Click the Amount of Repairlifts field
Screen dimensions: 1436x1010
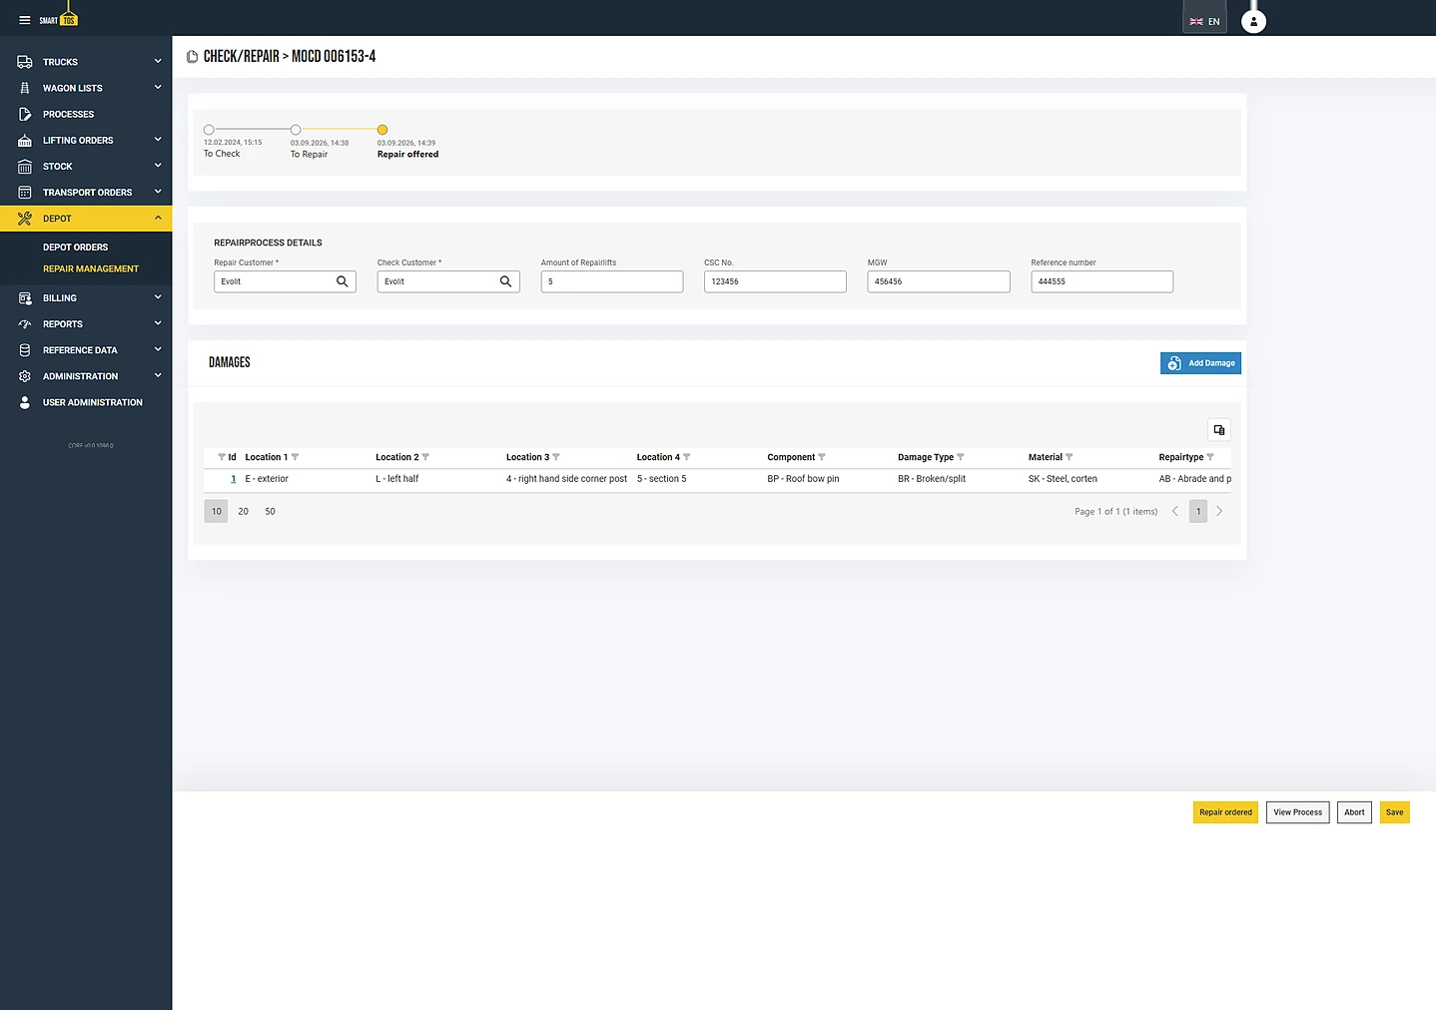tap(612, 281)
